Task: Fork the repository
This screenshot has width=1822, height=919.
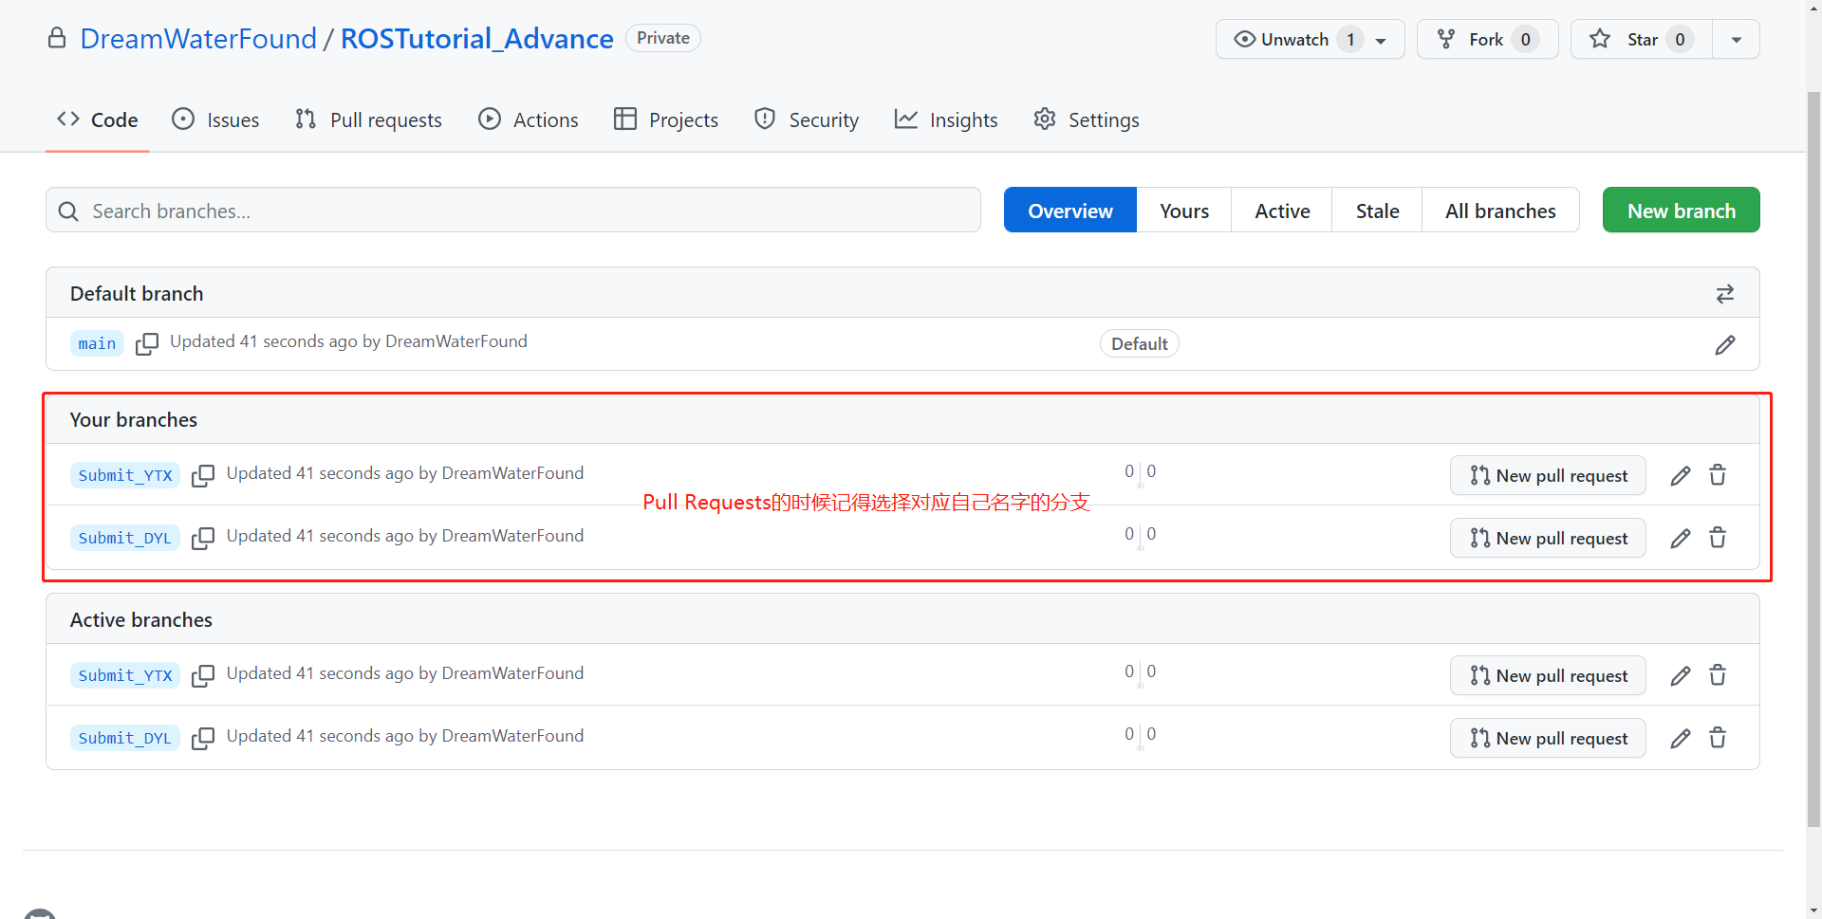Action: coord(1487,40)
